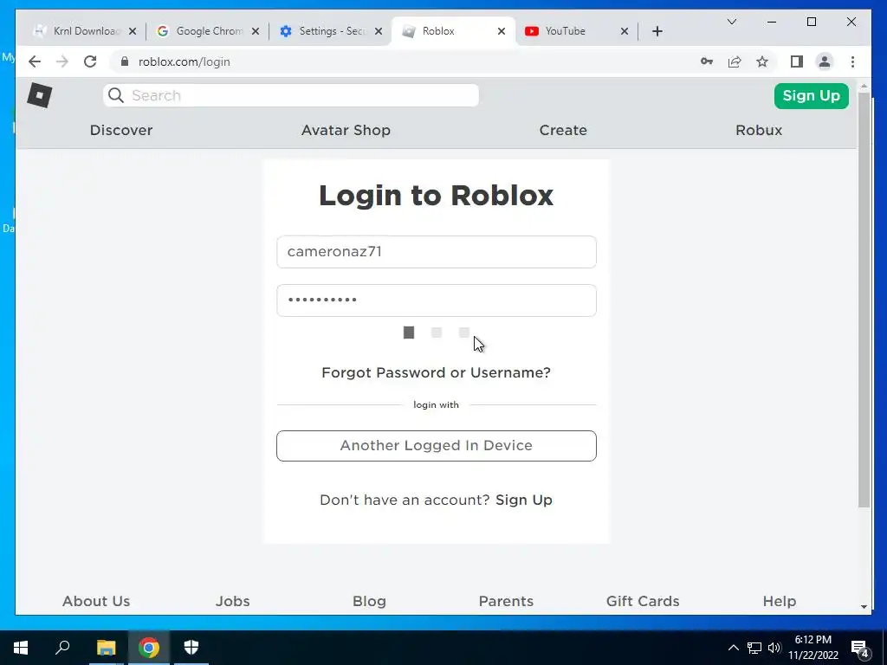Click the taskbar search icon

coord(62,648)
